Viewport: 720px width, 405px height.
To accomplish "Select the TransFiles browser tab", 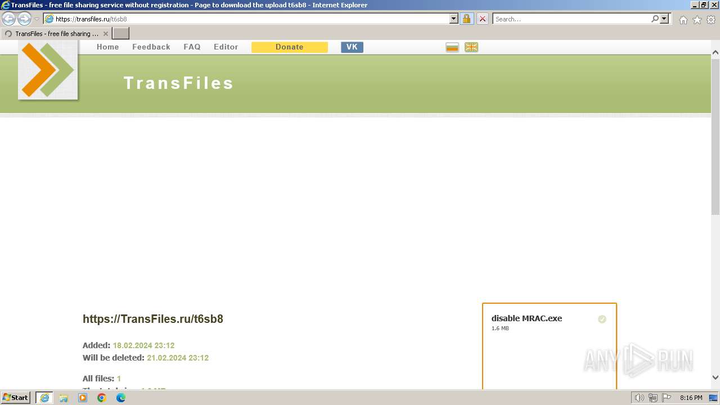I will point(56,34).
